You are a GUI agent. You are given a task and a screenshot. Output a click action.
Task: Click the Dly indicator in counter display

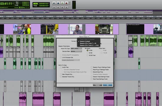(x=24, y=8)
